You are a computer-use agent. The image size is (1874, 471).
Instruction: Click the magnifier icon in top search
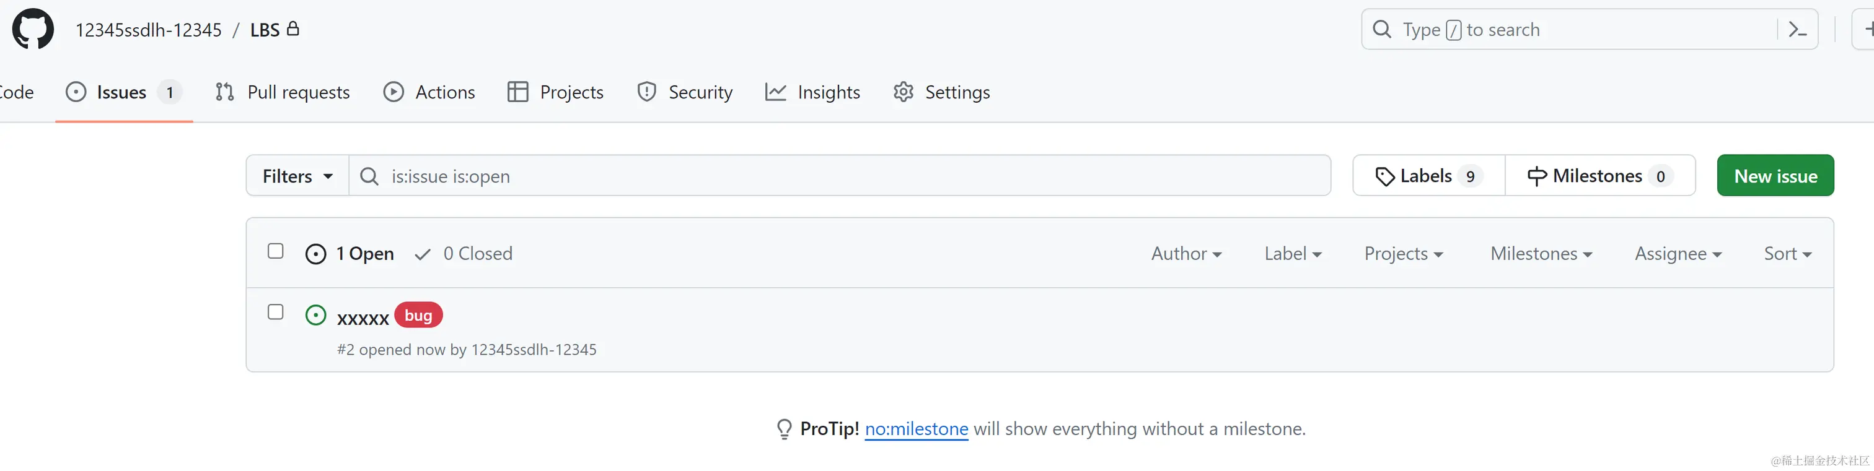[1381, 30]
